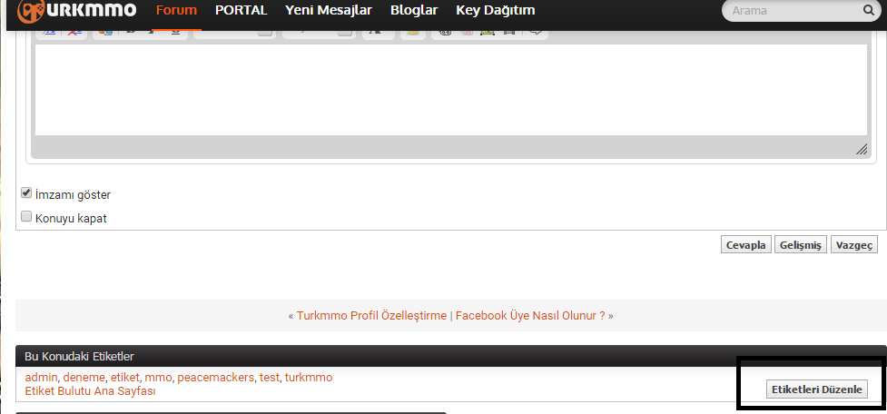Visit Etiket Bulutu Ana Sayfası

[91, 390]
